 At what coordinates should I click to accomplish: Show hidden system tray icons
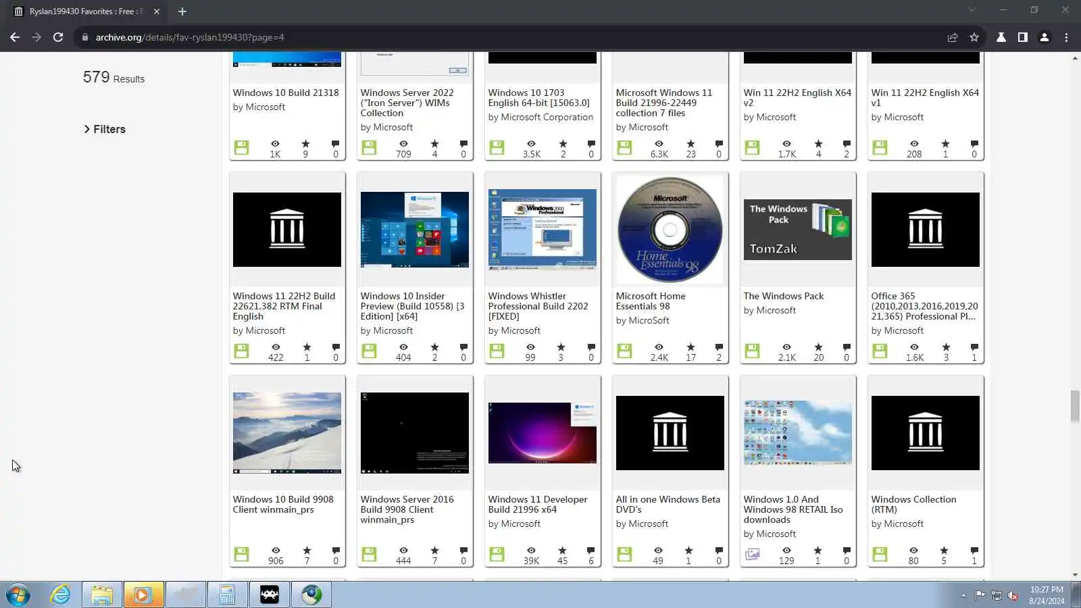point(963,595)
